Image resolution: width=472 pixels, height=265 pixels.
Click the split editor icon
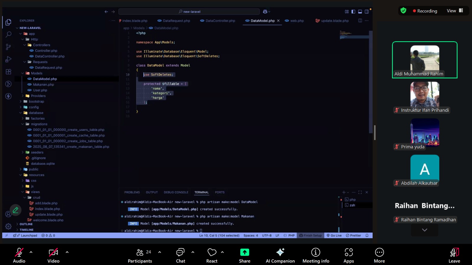point(360,21)
